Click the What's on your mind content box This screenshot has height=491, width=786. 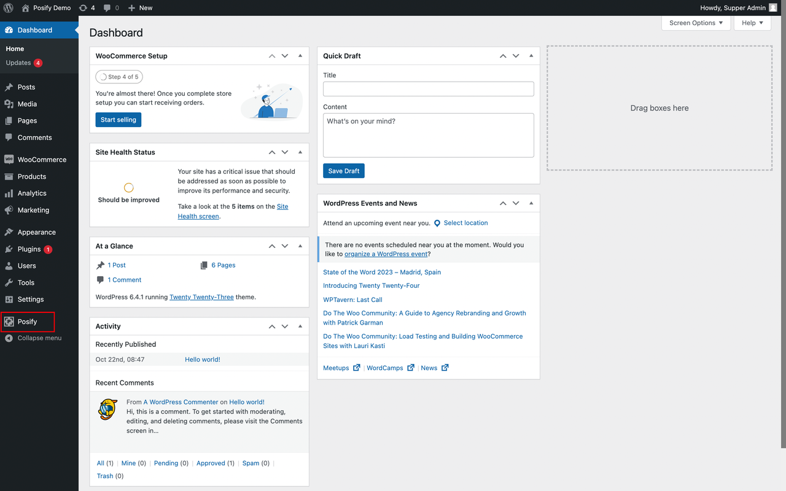click(x=429, y=135)
